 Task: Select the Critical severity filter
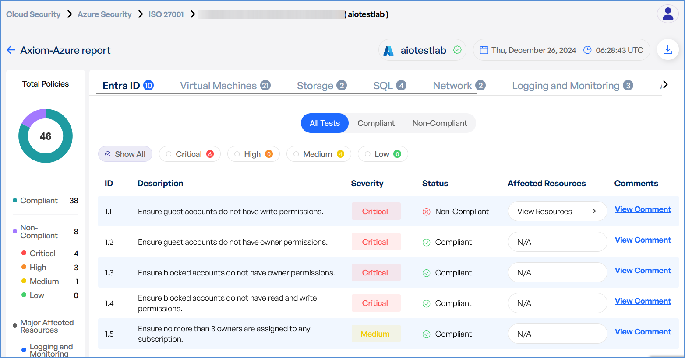point(190,154)
